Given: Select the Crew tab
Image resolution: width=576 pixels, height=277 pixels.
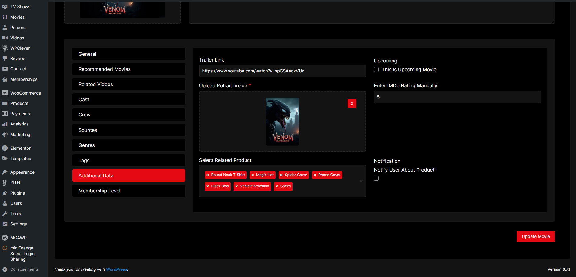Looking at the screenshot, I should click(x=129, y=115).
